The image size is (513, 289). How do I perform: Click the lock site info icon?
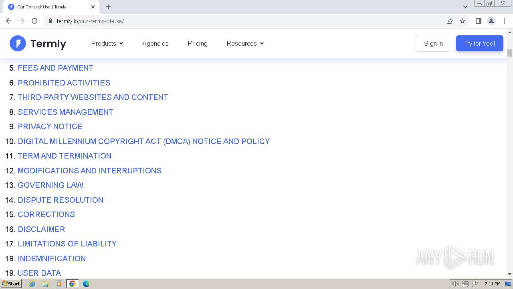50,21
